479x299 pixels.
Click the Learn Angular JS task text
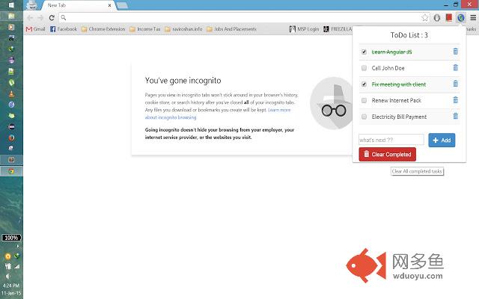(391, 52)
